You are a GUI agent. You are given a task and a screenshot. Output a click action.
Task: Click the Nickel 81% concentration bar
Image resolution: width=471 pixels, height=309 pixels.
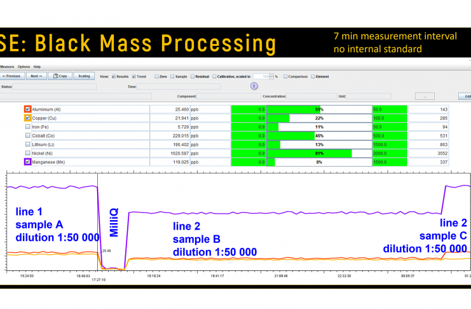(301, 153)
